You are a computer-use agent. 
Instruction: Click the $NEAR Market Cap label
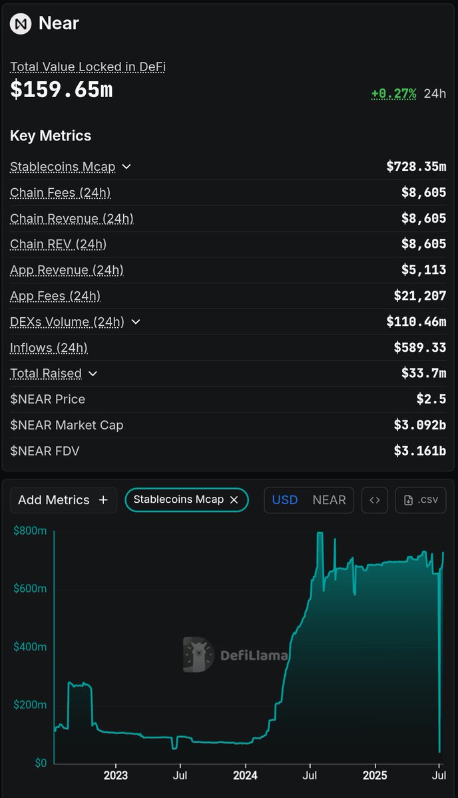(x=67, y=425)
